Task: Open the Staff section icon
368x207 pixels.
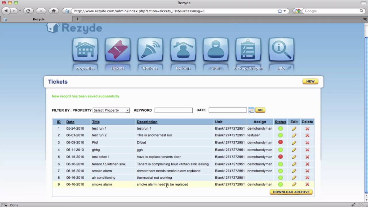Action: tap(216, 49)
